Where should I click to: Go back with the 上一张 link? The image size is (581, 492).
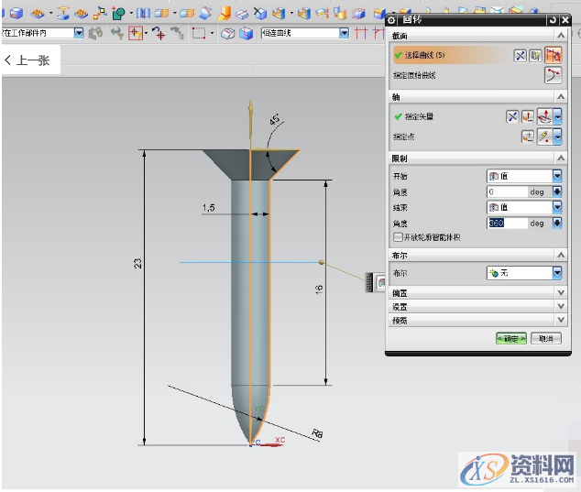(31, 61)
